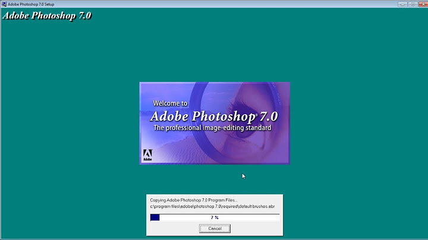Click the 7 % installation progress bar
The image size is (428, 240).
point(215,217)
